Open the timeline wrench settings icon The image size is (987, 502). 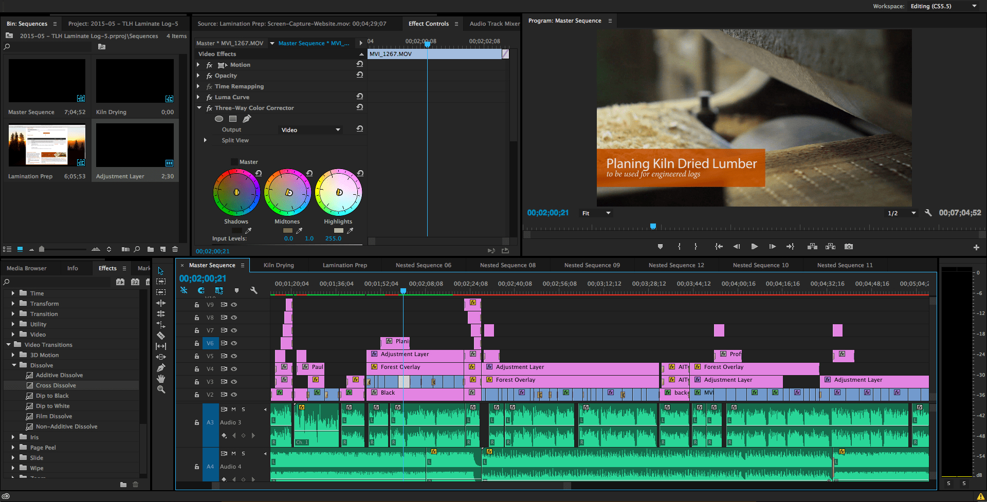pyautogui.click(x=254, y=290)
